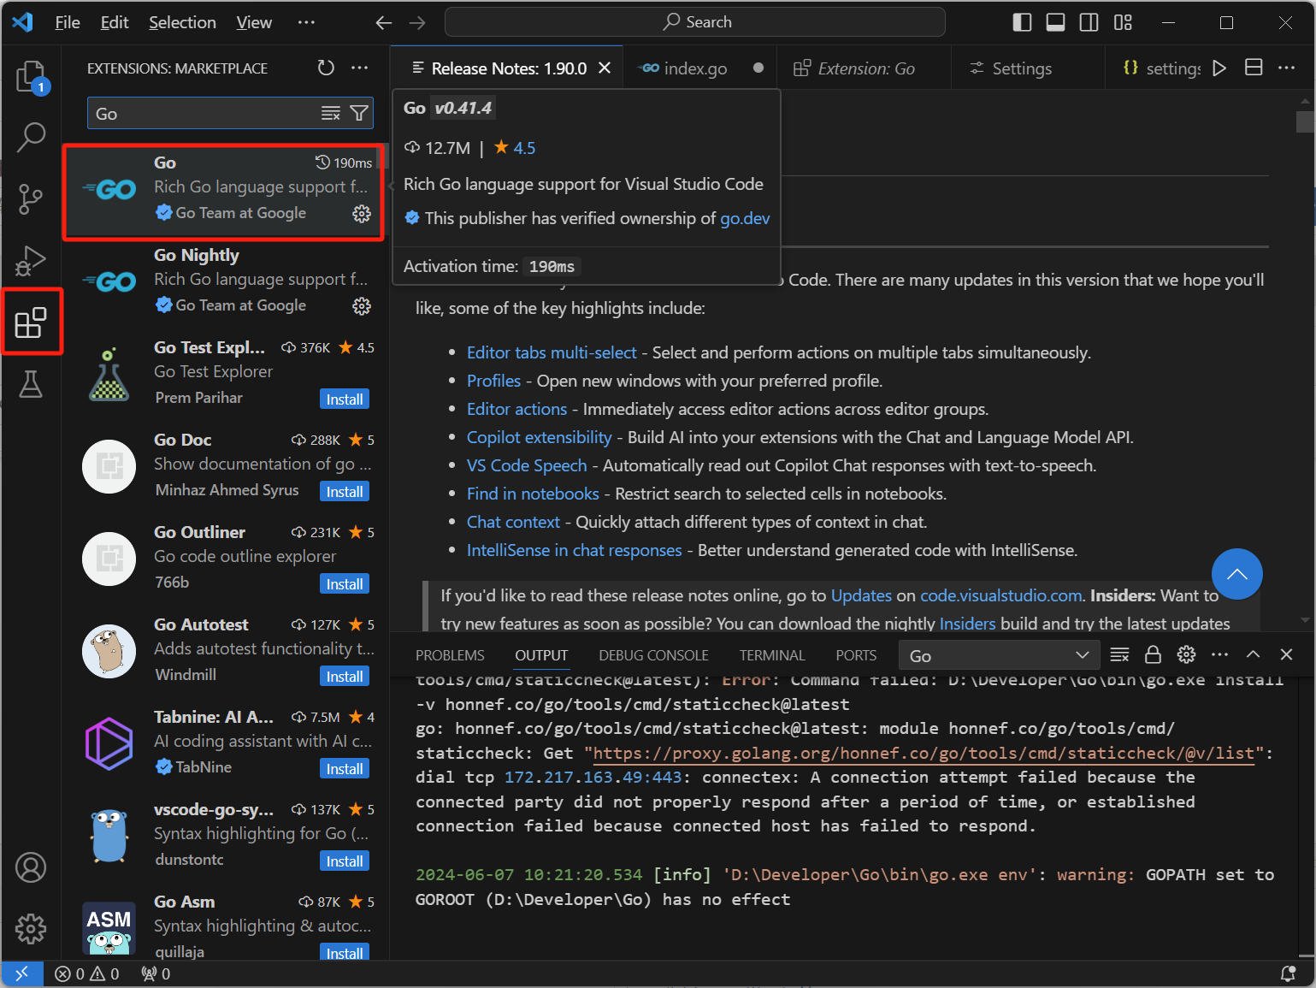Run the file with the play icon
The width and height of the screenshot is (1316, 988).
[x=1219, y=68]
